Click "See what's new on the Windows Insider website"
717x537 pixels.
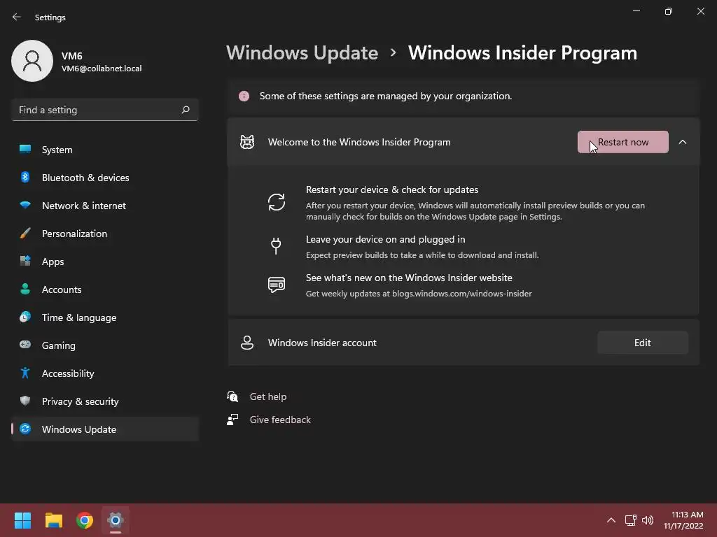coord(409,278)
